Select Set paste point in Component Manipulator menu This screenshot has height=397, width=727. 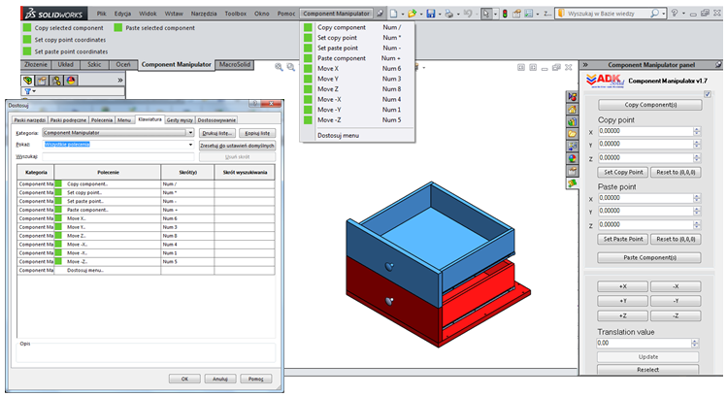(x=357, y=48)
